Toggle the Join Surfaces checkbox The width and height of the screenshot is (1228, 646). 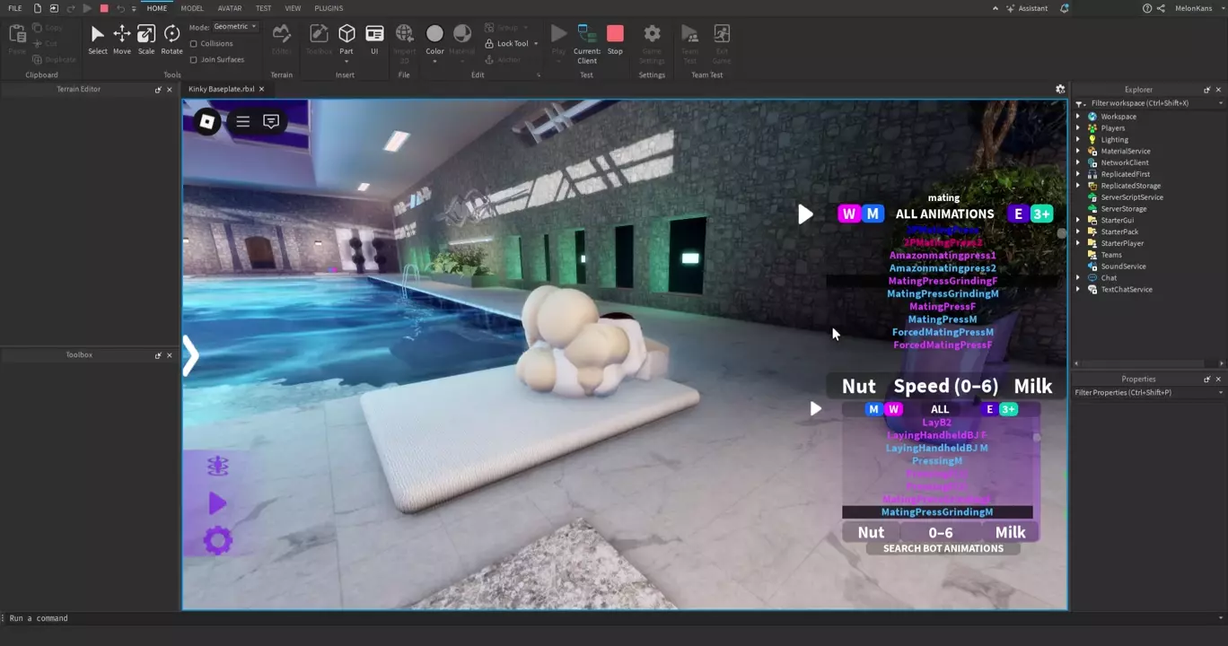tap(194, 60)
